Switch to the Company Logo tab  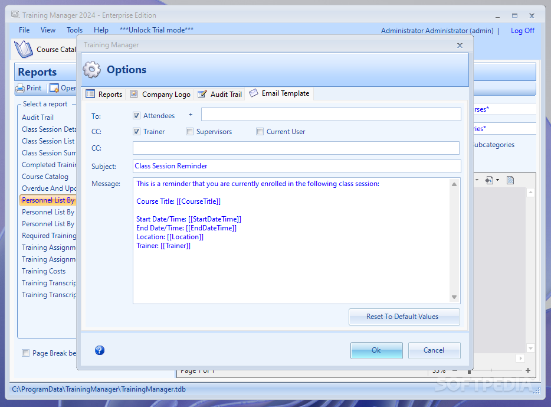click(160, 95)
